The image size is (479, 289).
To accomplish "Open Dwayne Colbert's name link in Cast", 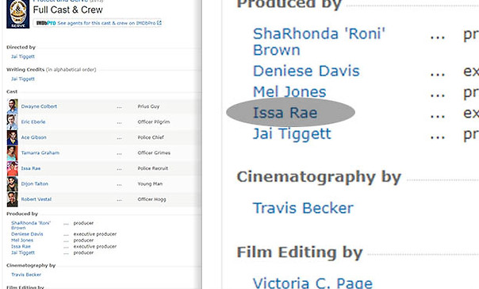I will (39, 106).
